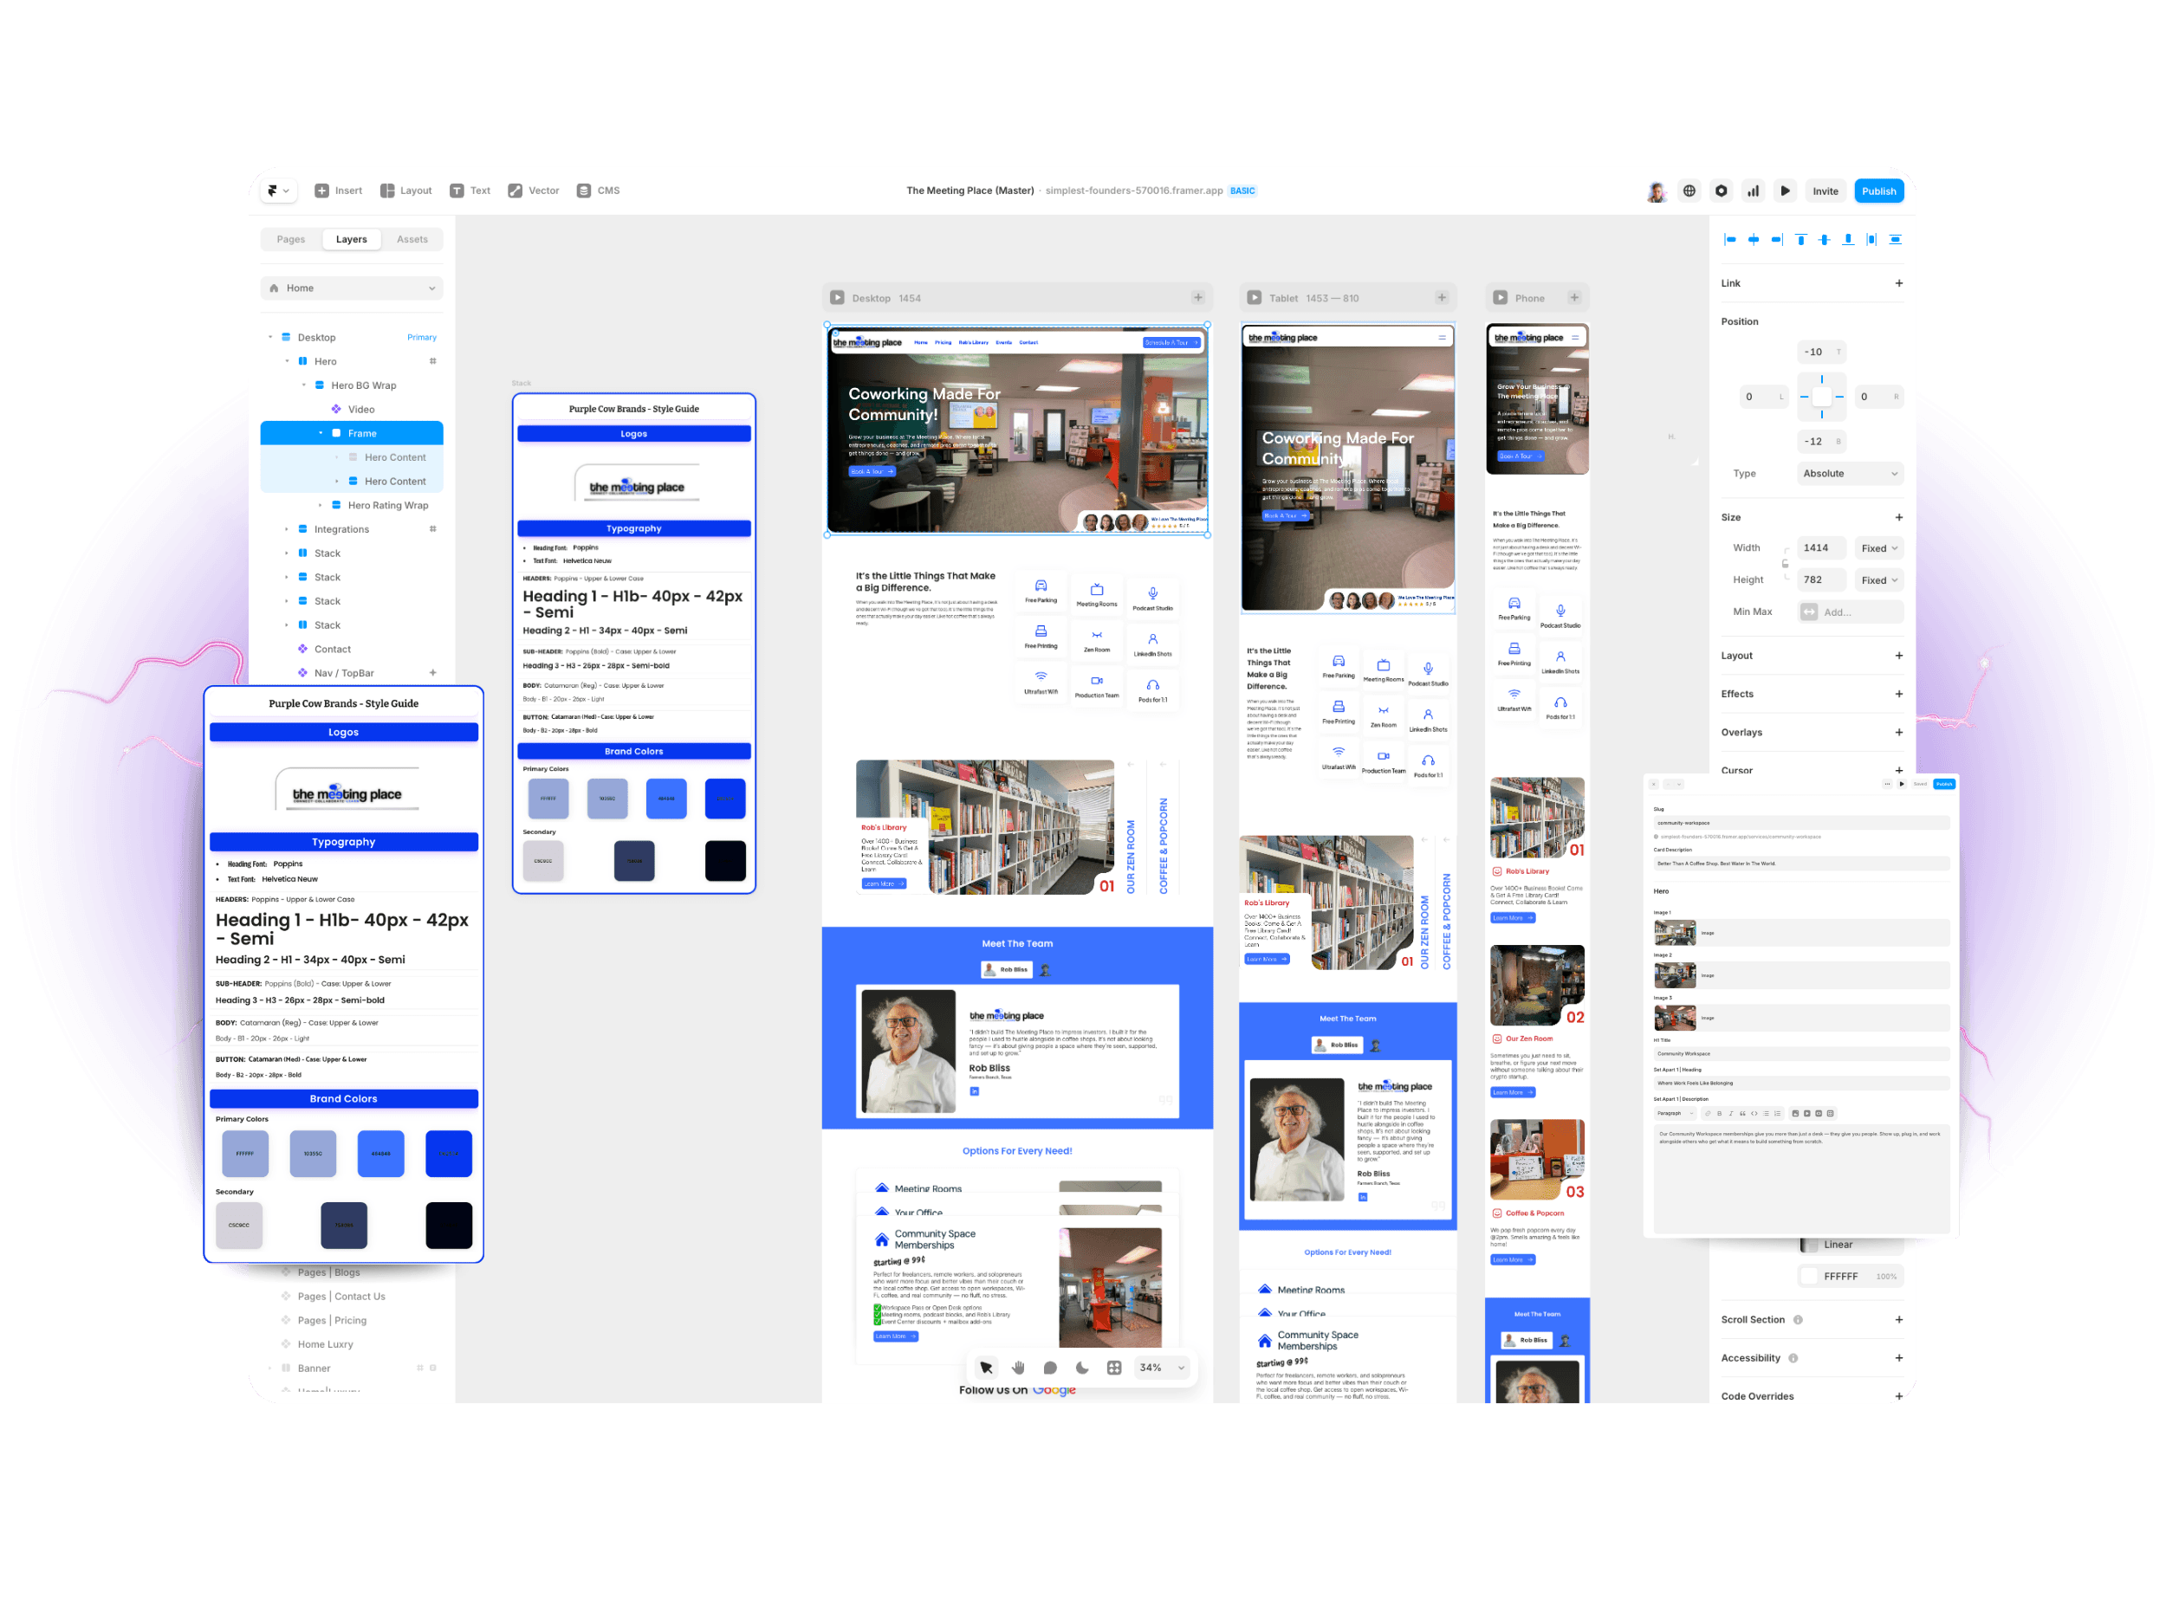The image size is (2166, 1624).
Task: Open the Home page selector dropdown
Action: click(x=352, y=288)
